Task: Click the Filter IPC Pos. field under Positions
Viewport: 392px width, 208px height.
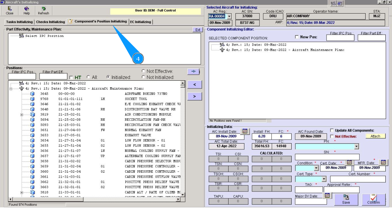Action: [22, 77]
